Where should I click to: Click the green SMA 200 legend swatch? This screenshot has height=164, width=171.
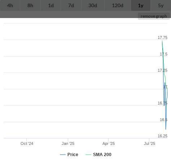click(88, 155)
